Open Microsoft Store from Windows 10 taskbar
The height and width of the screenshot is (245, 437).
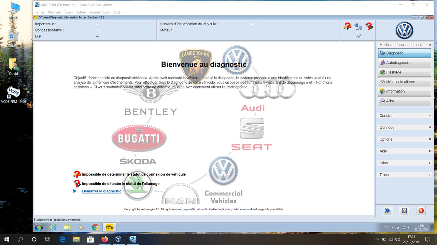[x=90, y=239]
